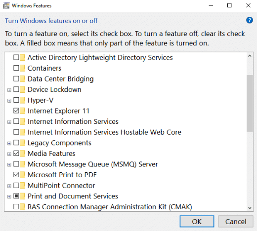Click the scrollbar down arrow
Screen dimensions: 257x231
(250, 208)
